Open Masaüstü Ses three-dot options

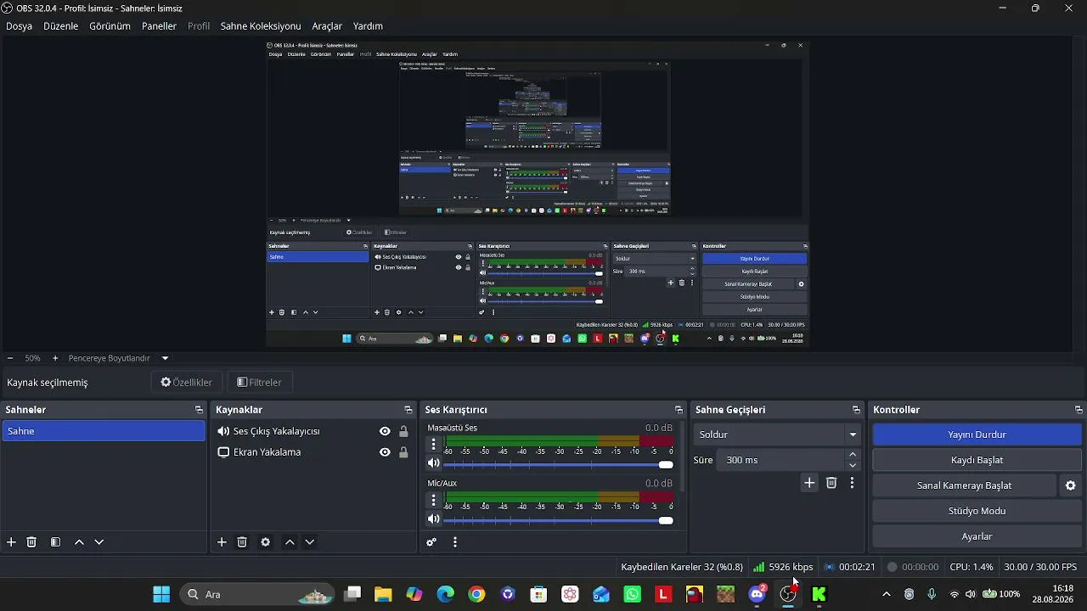pos(434,444)
